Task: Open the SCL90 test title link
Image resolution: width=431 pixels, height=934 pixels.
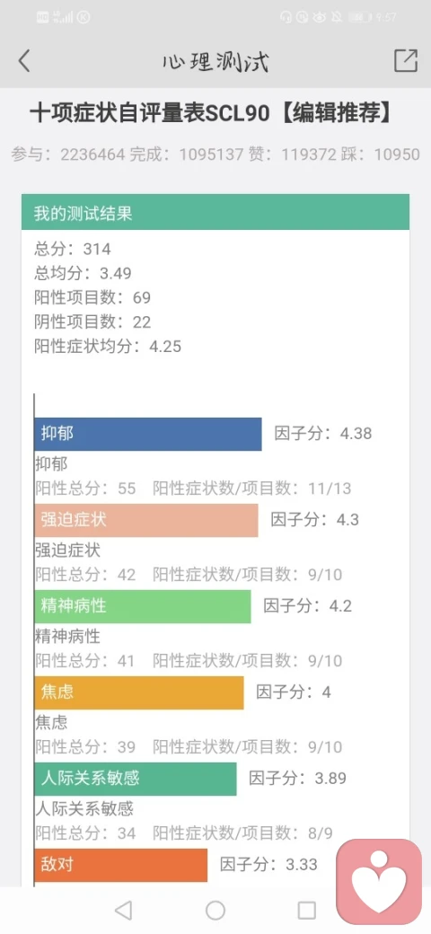Action: tap(213, 114)
